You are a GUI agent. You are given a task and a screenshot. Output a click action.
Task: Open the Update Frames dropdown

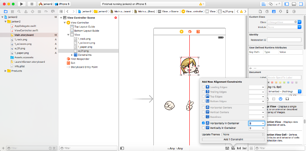(243, 135)
